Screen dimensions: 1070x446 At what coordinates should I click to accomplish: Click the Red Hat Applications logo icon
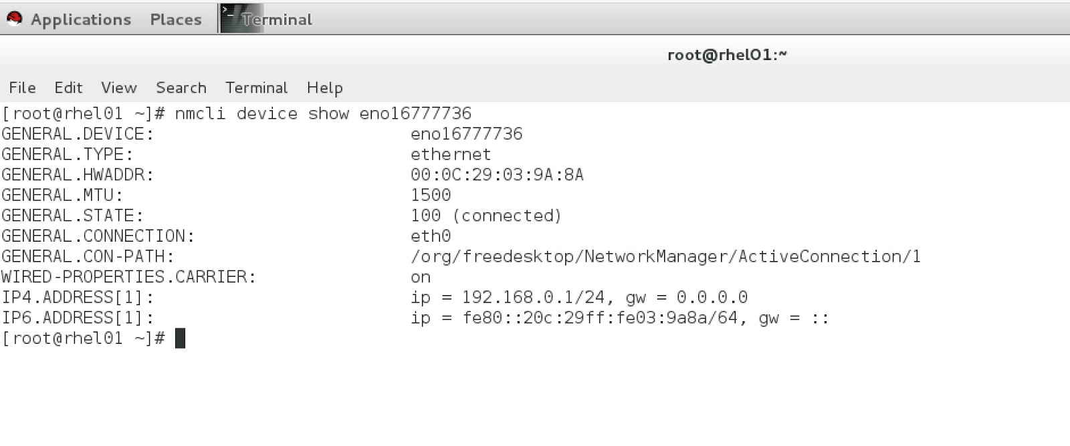click(x=15, y=19)
